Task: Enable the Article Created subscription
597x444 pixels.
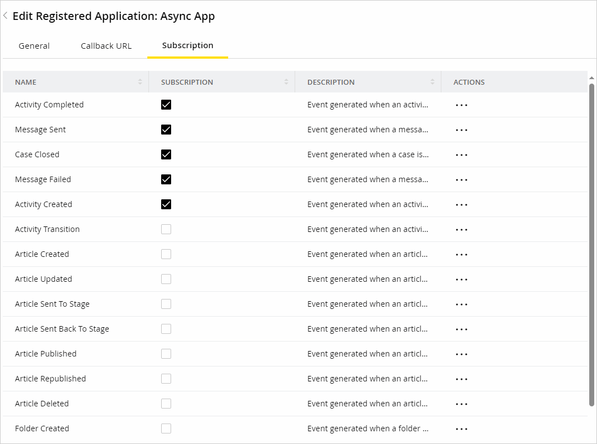Action: tap(166, 254)
